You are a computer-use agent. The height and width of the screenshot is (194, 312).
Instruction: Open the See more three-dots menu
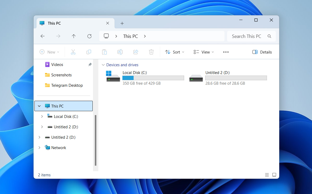point(226,52)
